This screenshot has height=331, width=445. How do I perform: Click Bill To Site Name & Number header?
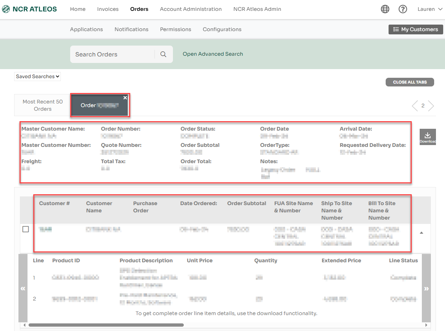(x=382, y=211)
